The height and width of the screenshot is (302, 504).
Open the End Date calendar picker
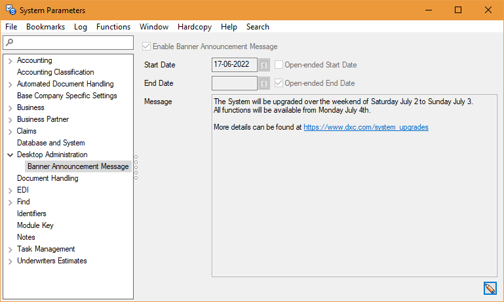[263, 84]
